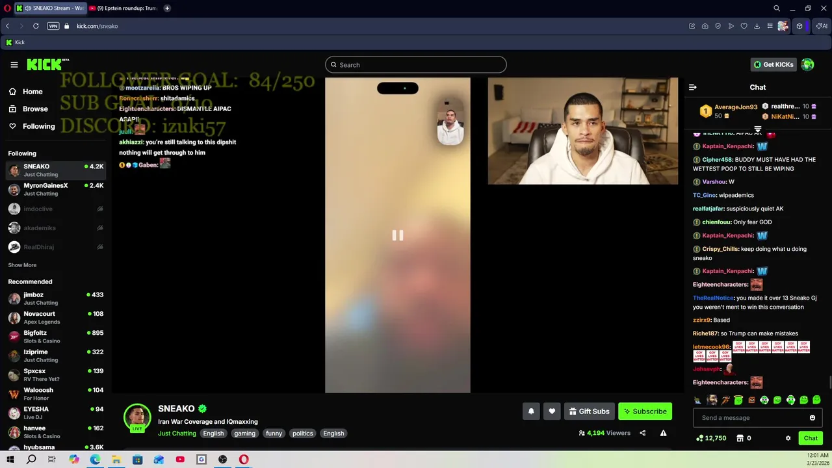Reload the page in the browser toolbar
Screen dimensions: 832x468
pyautogui.click(x=36, y=26)
